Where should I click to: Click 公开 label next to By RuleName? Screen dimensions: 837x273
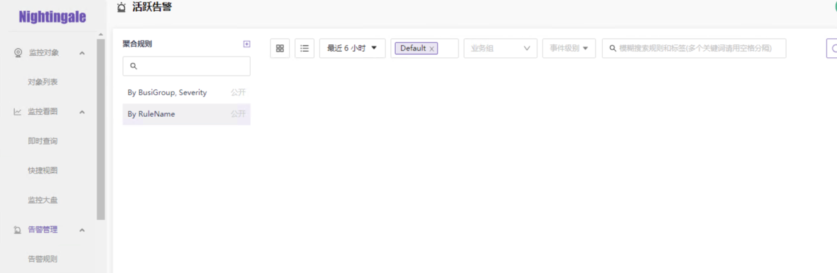(x=238, y=114)
